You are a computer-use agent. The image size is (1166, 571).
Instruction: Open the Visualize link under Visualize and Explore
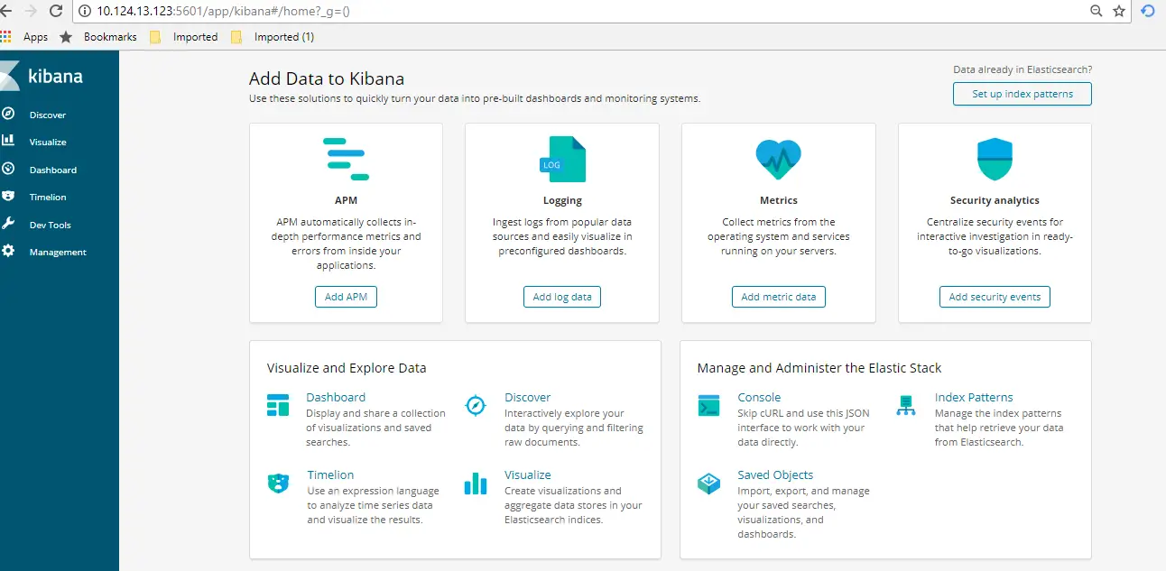(528, 474)
